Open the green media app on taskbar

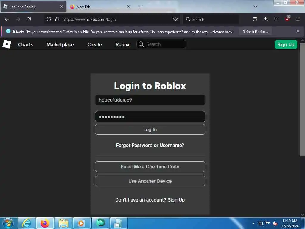(100, 223)
